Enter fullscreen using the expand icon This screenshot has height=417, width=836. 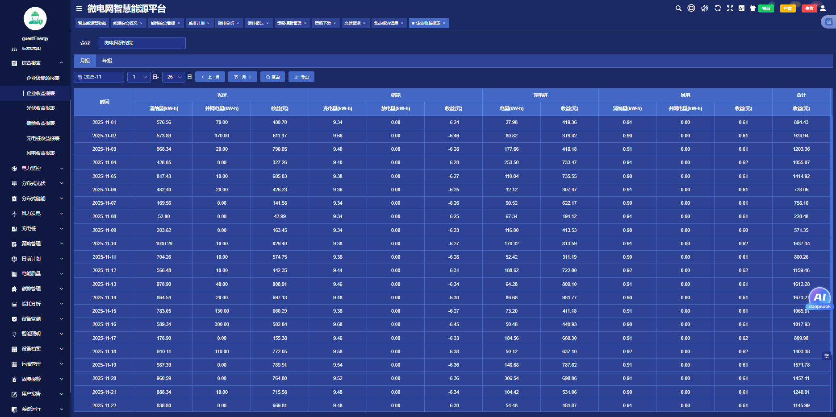click(730, 8)
